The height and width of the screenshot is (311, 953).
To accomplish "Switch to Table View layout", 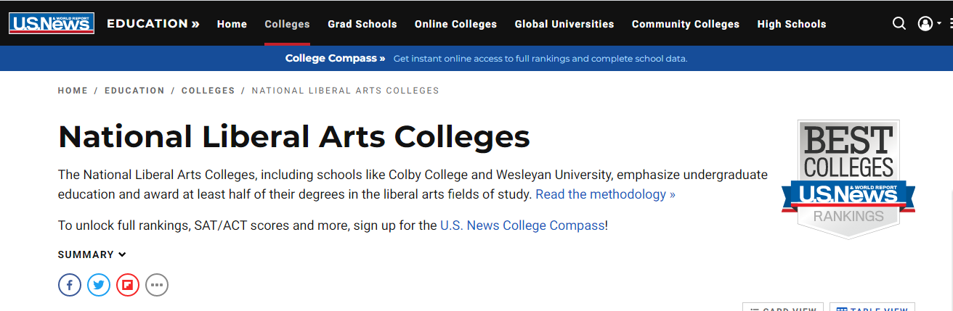I will [x=872, y=308].
